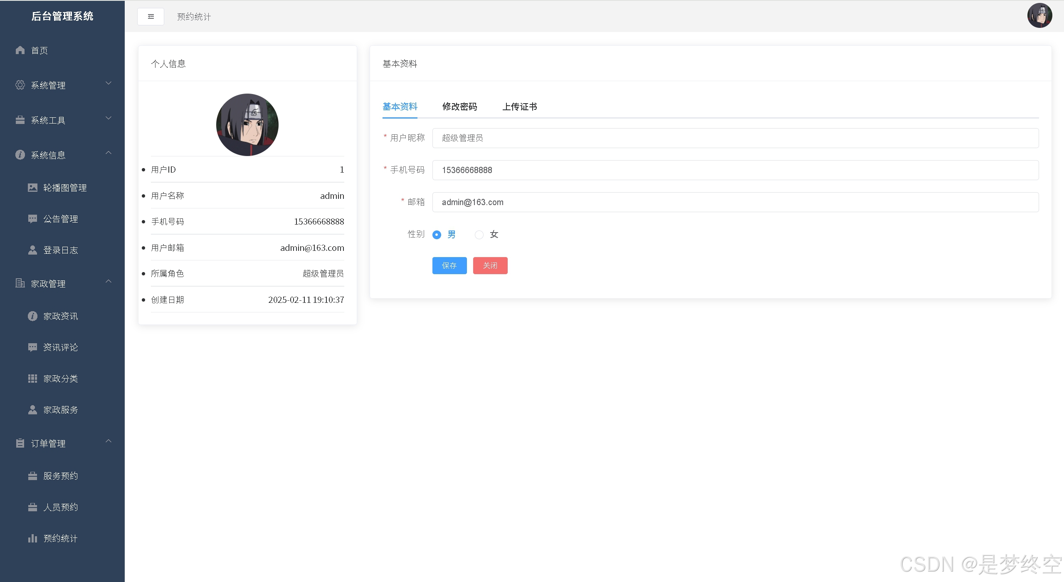The height and width of the screenshot is (582, 1064).
Task: Select the 女 gender radio button
Action: 479,235
